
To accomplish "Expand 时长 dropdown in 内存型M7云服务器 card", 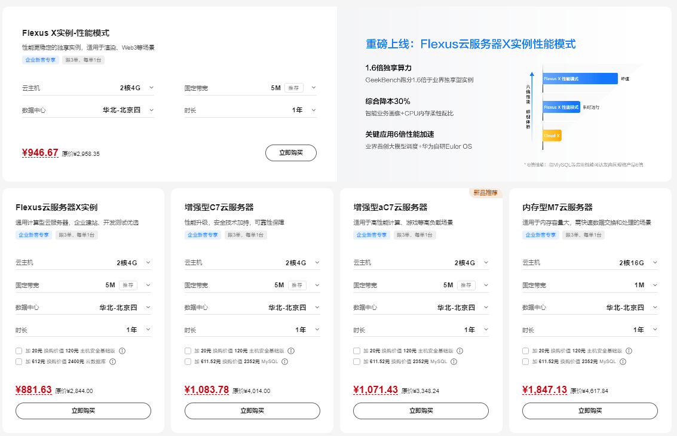I will pos(590,330).
